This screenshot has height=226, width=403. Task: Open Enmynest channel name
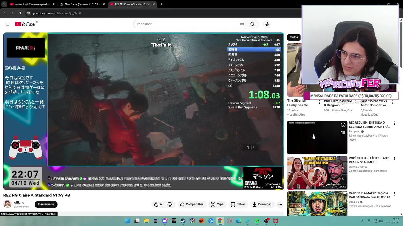[x=355, y=132]
